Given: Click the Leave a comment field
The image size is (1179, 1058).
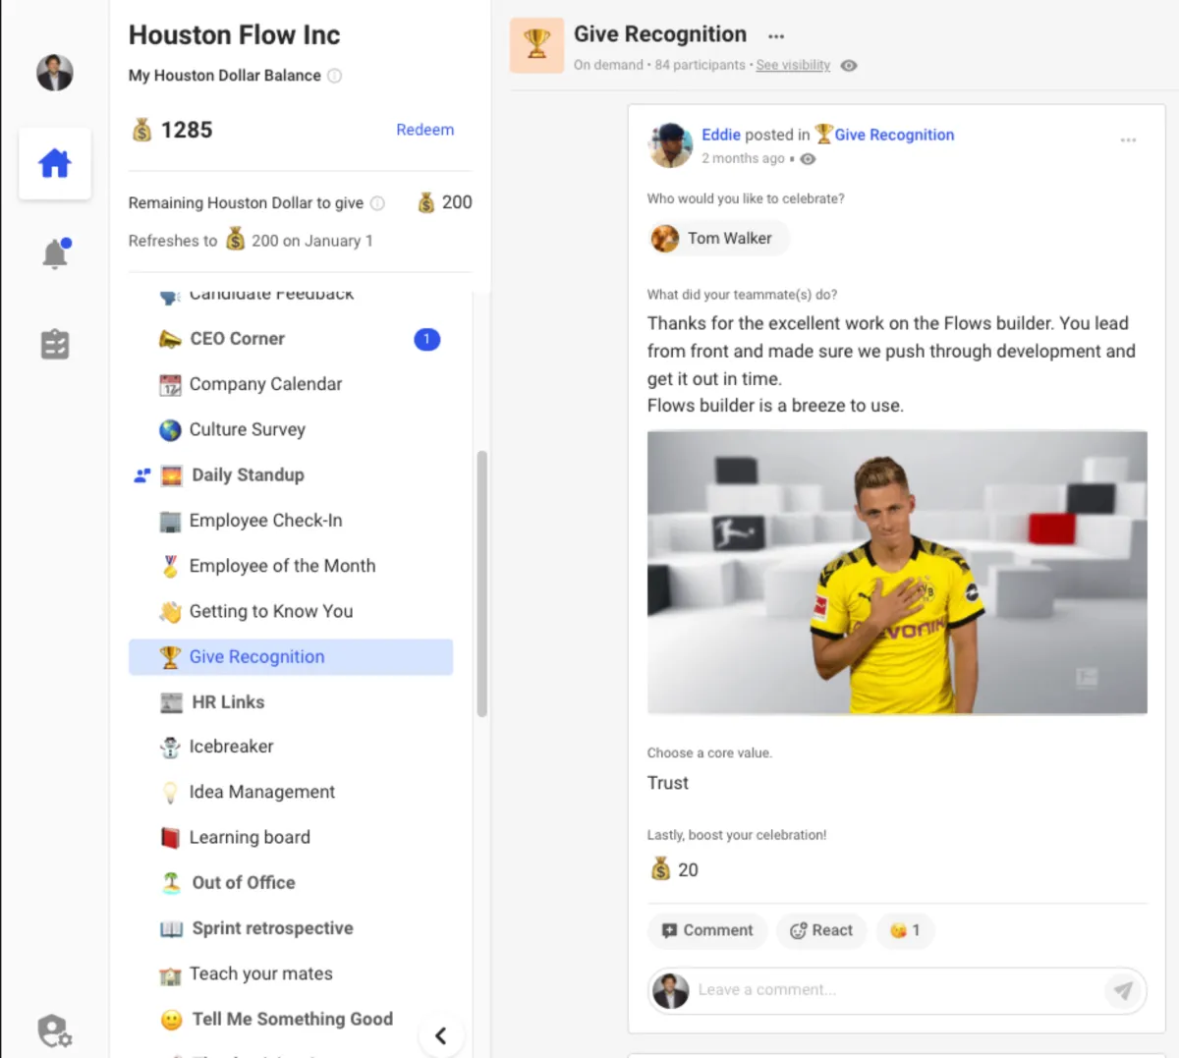Looking at the screenshot, I should pyautogui.click(x=897, y=990).
